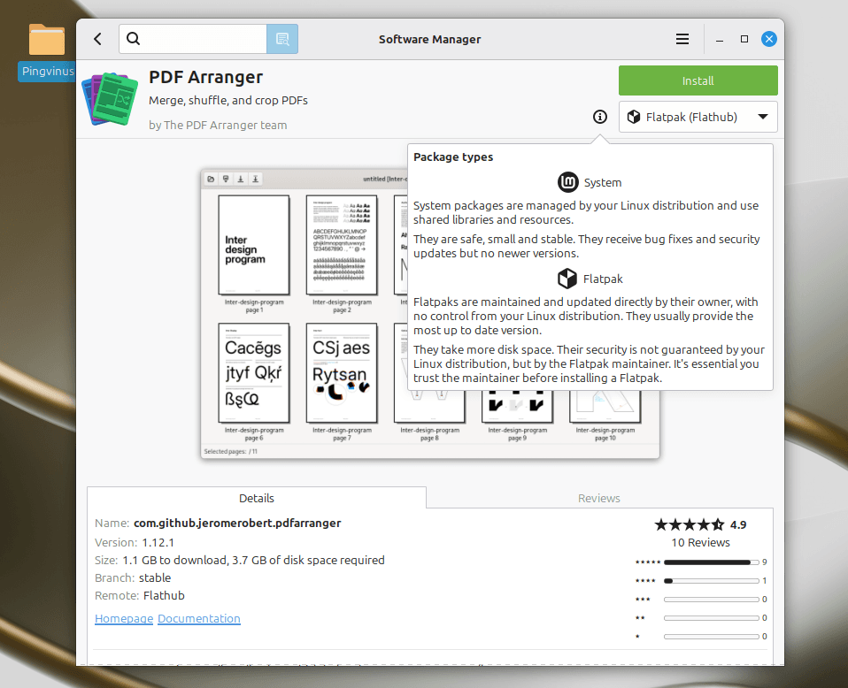848x688 pixels.
Task: Select the Details tab
Action: 257,498
